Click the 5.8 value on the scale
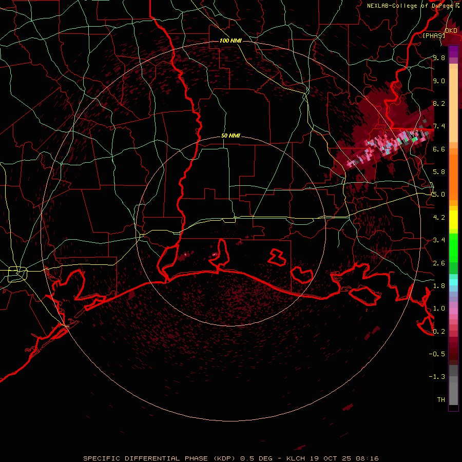 tap(439, 172)
